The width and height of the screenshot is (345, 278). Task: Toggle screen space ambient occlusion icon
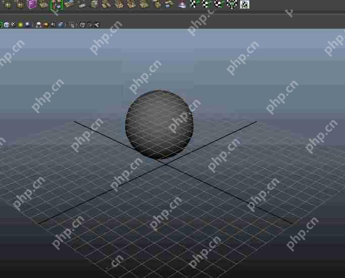(39, 25)
